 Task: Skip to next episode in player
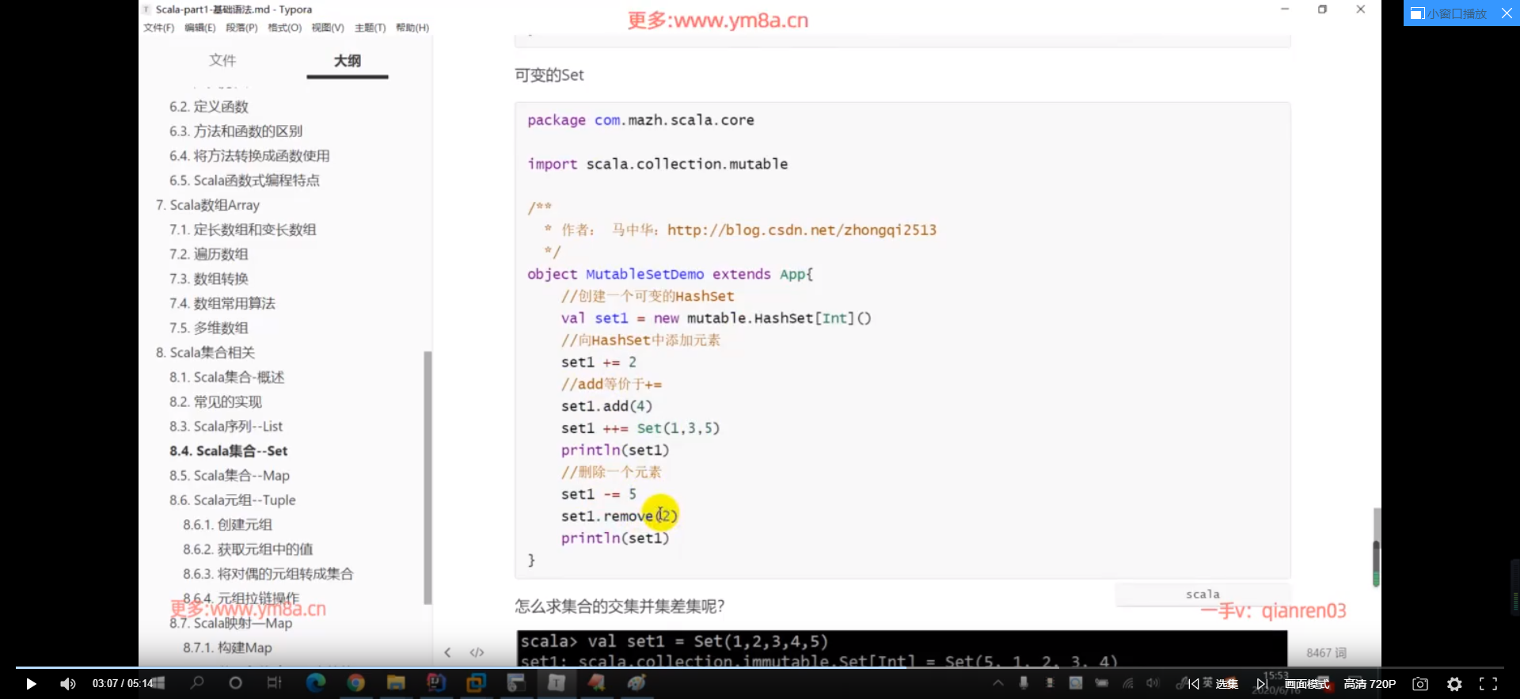click(1261, 684)
